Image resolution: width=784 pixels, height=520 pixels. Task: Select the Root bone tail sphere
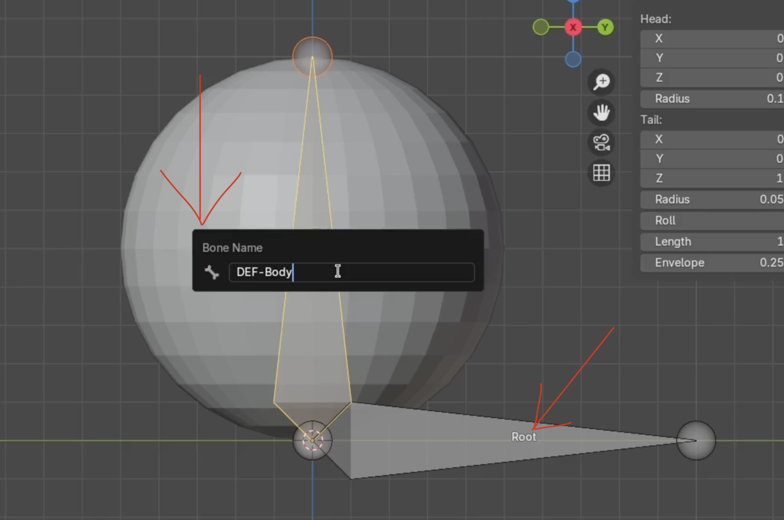[x=696, y=440]
